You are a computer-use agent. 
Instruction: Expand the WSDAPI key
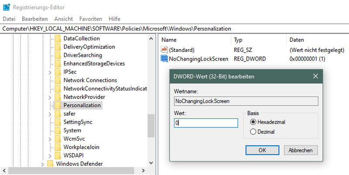pyautogui.click(x=50, y=156)
